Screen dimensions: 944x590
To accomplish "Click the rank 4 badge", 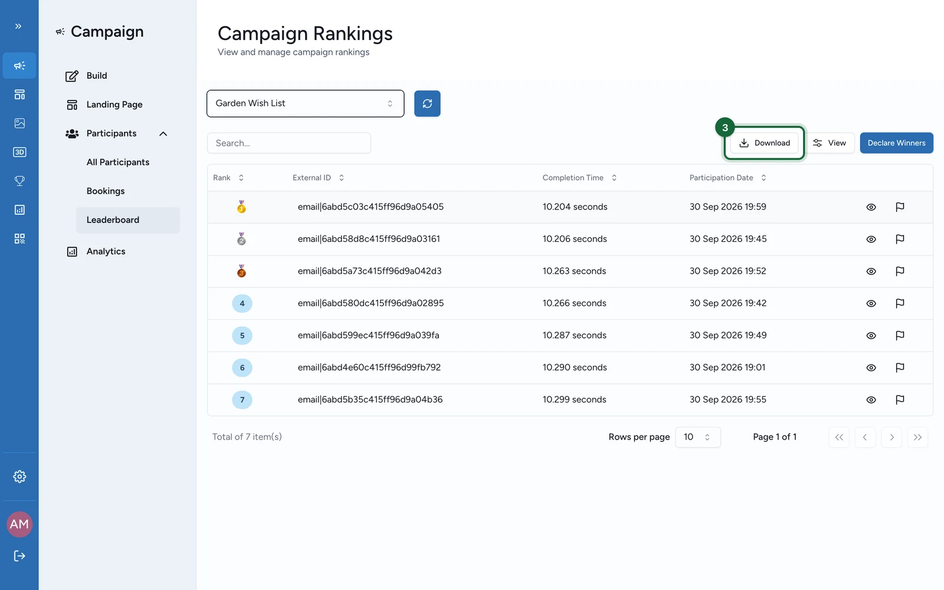I will coord(242,303).
